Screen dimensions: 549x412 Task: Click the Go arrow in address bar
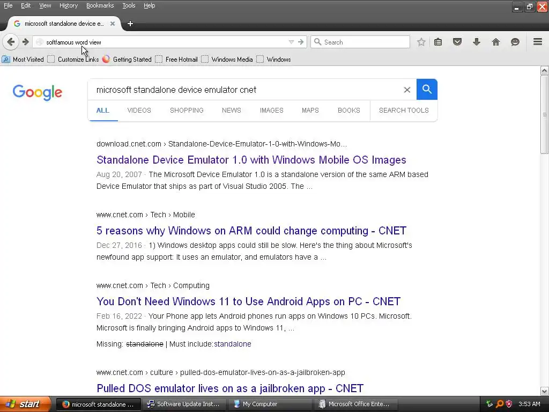point(301,42)
